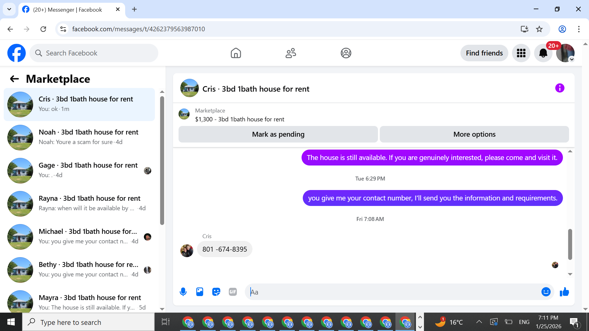Screen dimensions: 589x331
Task: Open Cris conversation in the list
Action: 79,105
